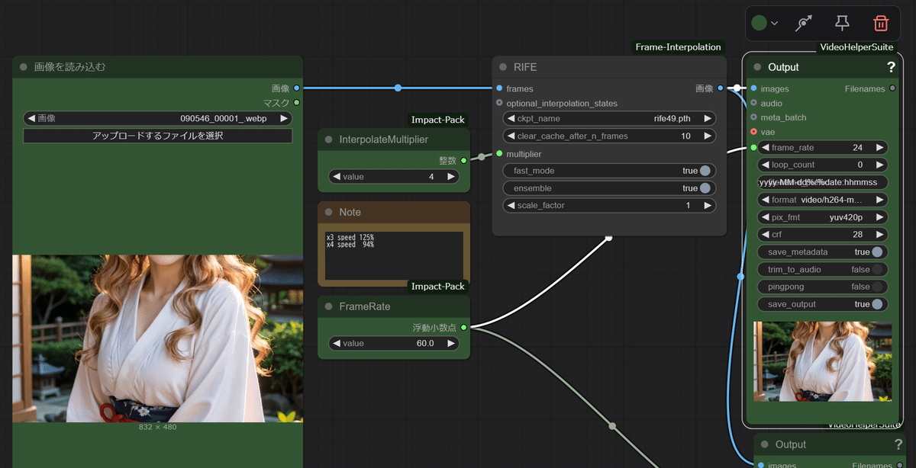Screen dimensions: 916x468
Task: Click アップロードするファイルを選択 button
Action: pos(157,136)
